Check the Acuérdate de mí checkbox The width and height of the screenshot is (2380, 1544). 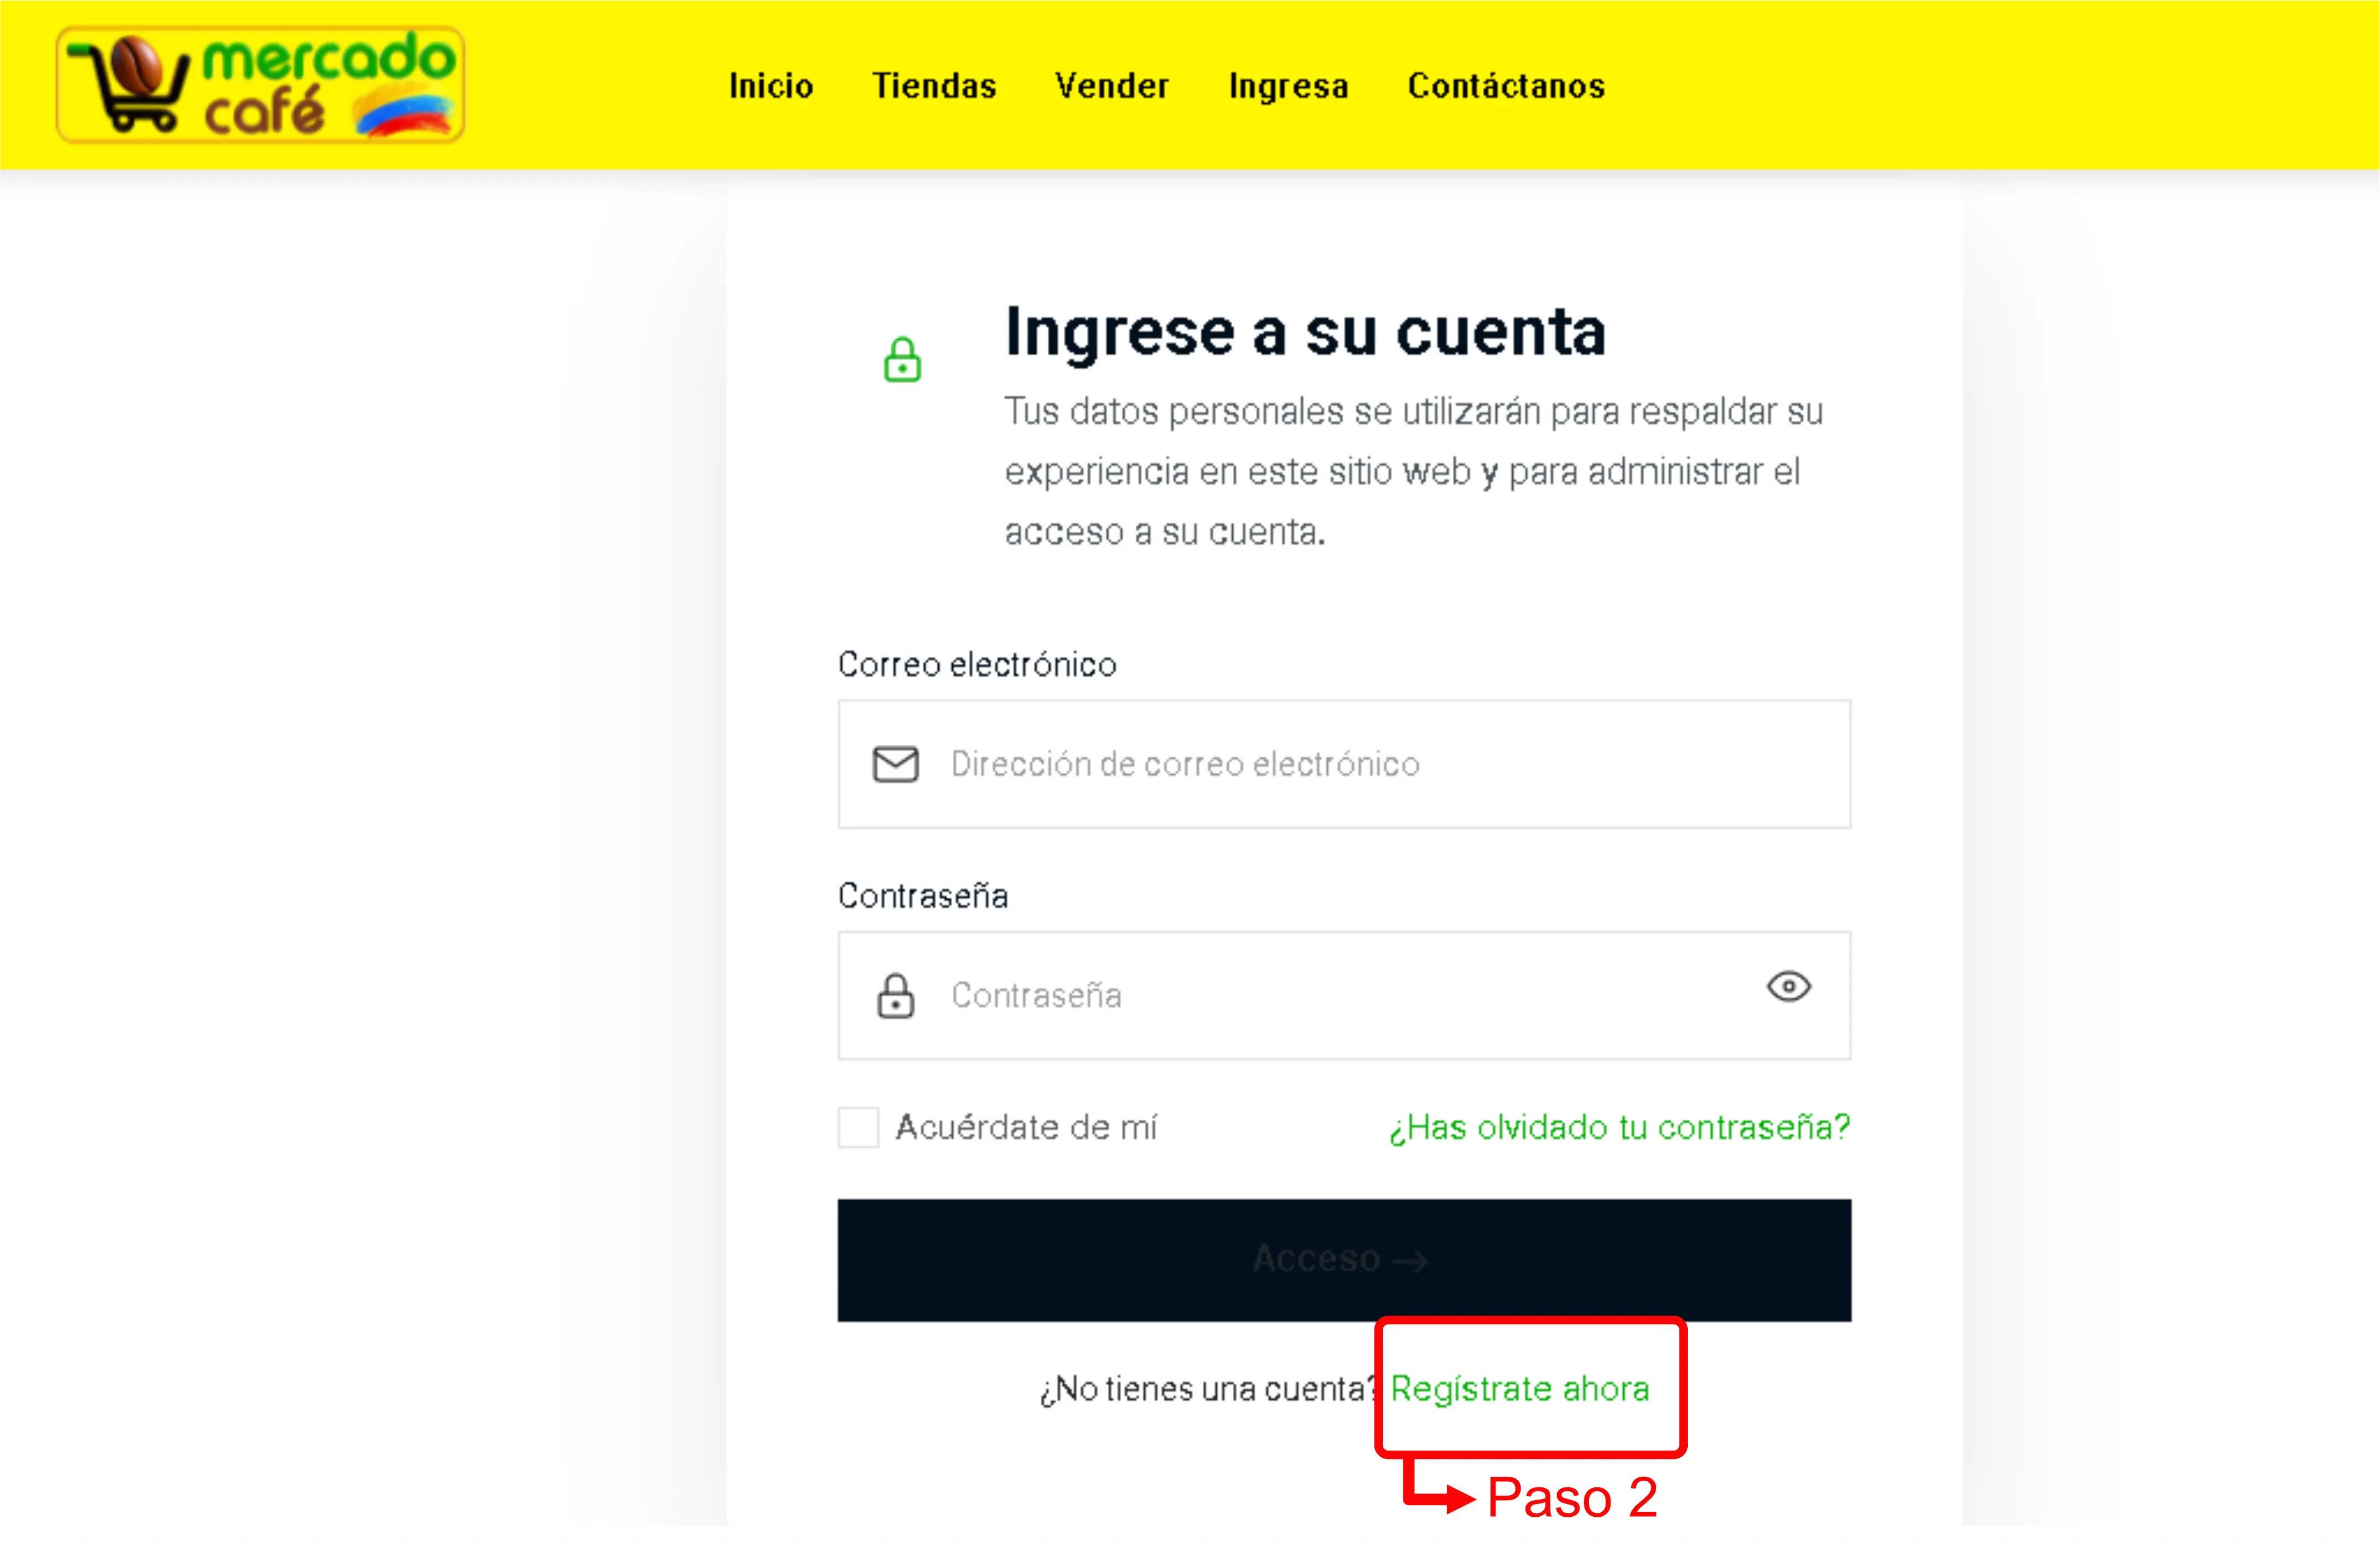click(858, 1127)
